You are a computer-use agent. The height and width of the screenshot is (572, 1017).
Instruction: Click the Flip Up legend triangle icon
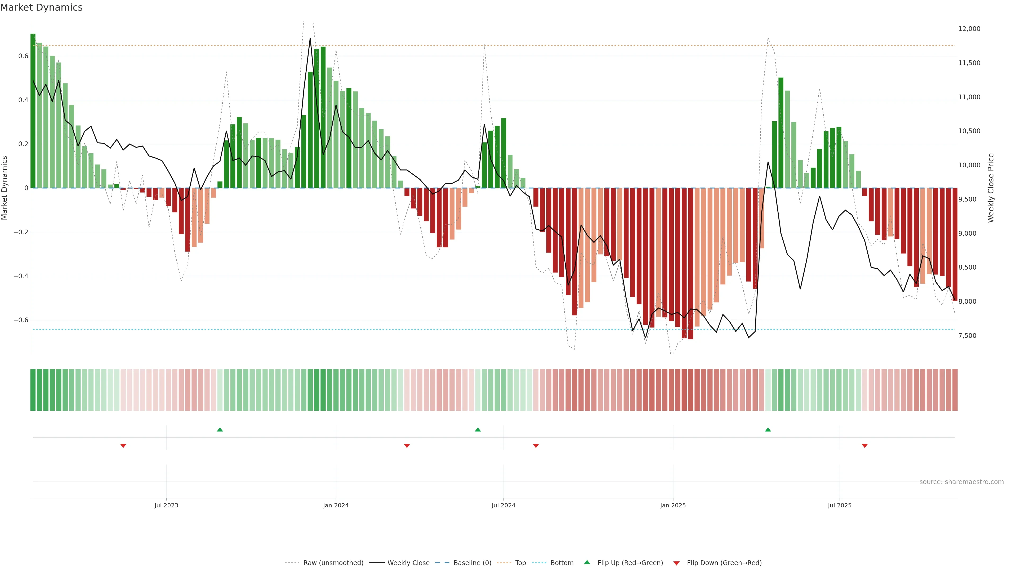pos(587,562)
